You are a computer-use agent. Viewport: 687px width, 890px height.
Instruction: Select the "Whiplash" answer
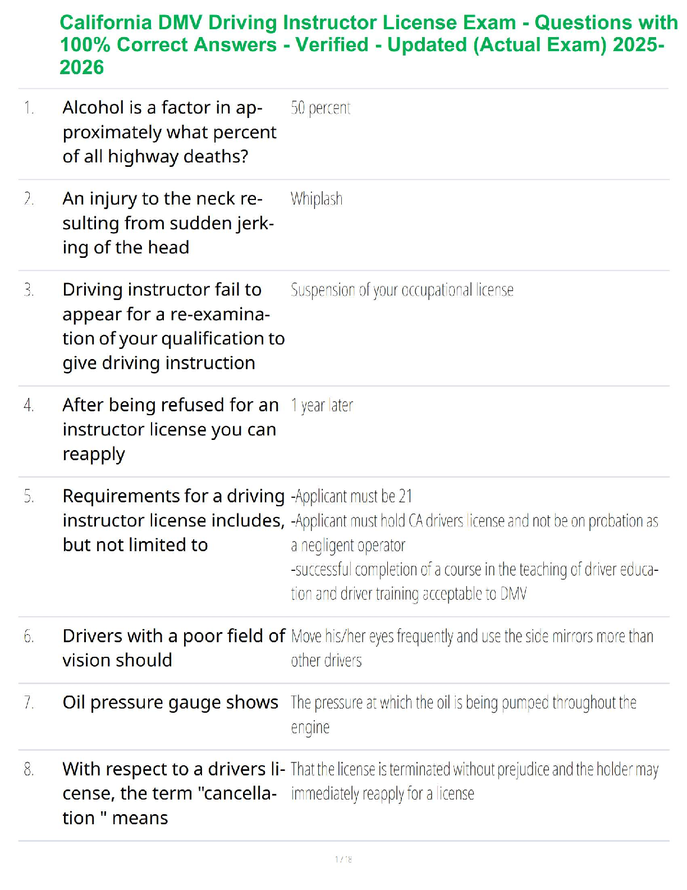tap(317, 199)
